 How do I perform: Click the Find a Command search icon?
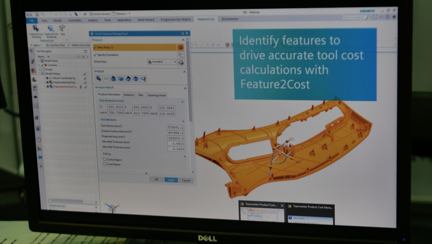point(368,17)
